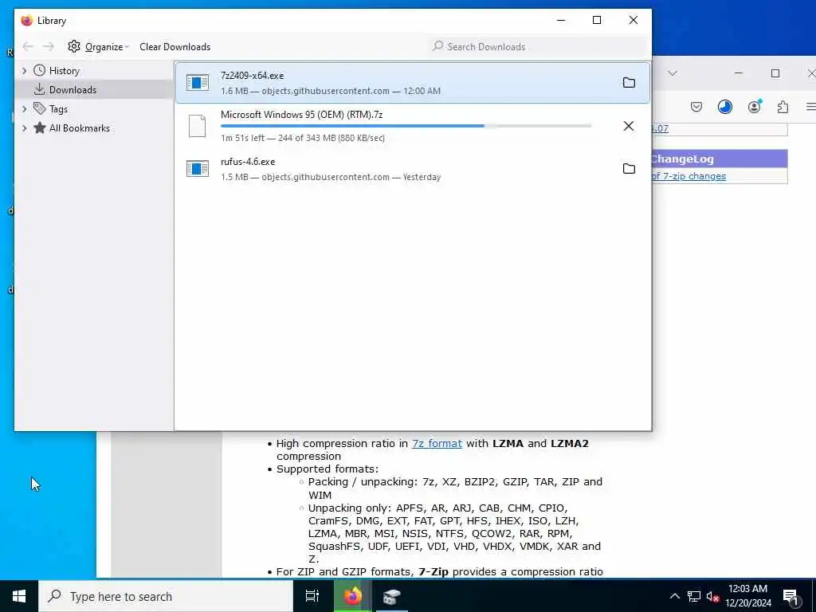Go forward with the Library forward arrow
Viewport: 816px width, 612px height.
click(x=49, y=47)
